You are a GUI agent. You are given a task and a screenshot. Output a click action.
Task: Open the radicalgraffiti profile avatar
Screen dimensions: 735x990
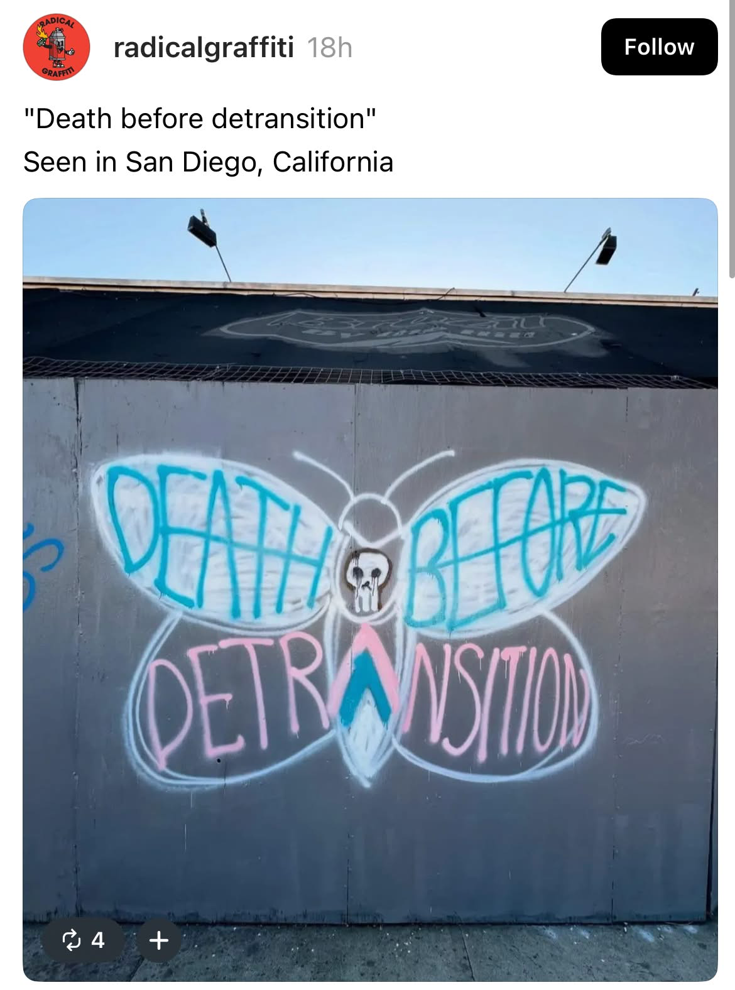pyautogui.click(x=56, y=47)
